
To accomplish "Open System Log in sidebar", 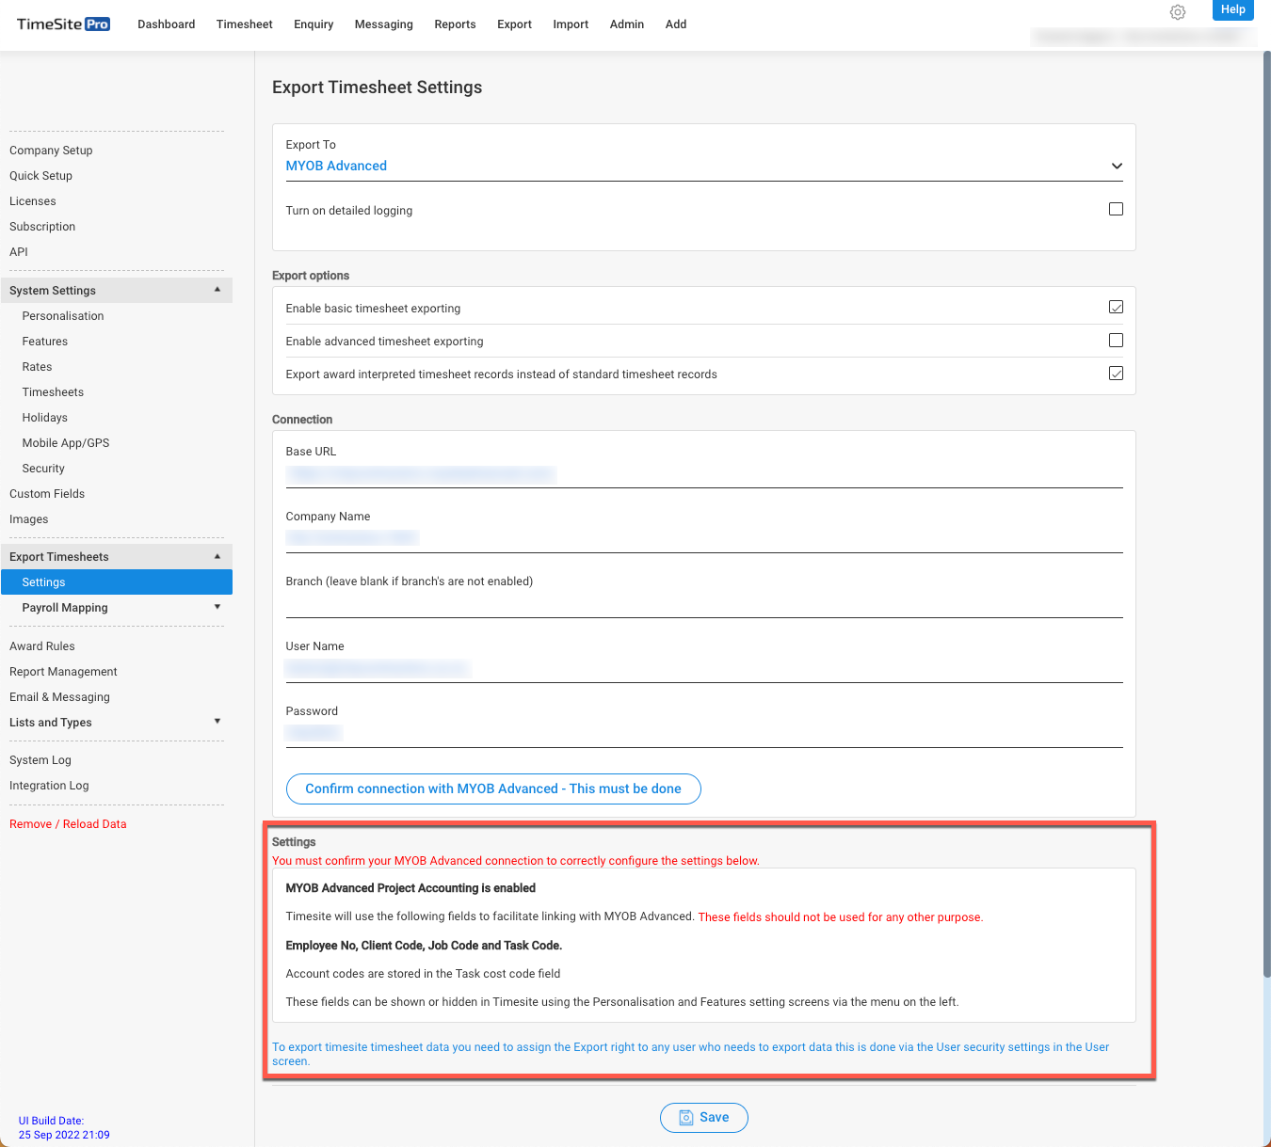I will [40, 760].
